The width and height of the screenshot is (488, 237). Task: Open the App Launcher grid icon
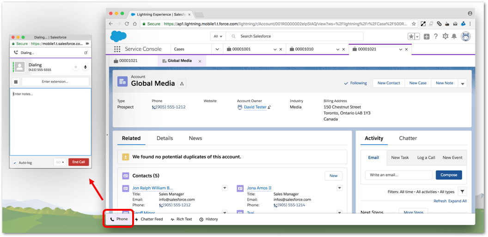pyautogui.click(x=116, y=49)
